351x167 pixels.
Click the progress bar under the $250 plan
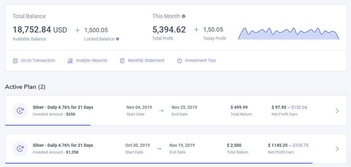point(48,125)
